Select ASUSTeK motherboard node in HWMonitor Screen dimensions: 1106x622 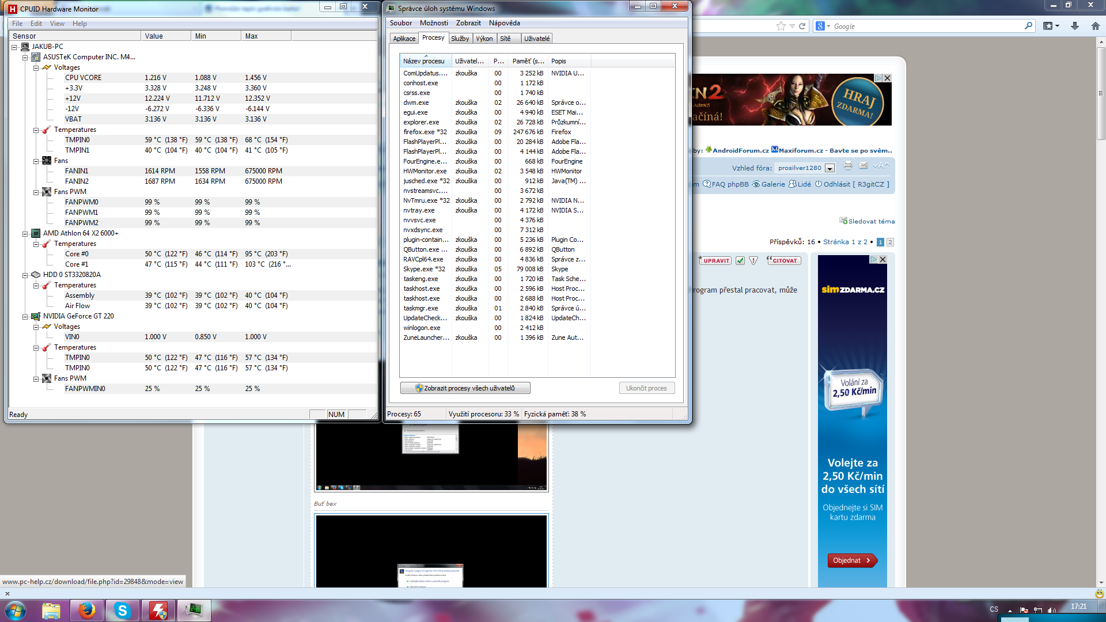[89, 57]
